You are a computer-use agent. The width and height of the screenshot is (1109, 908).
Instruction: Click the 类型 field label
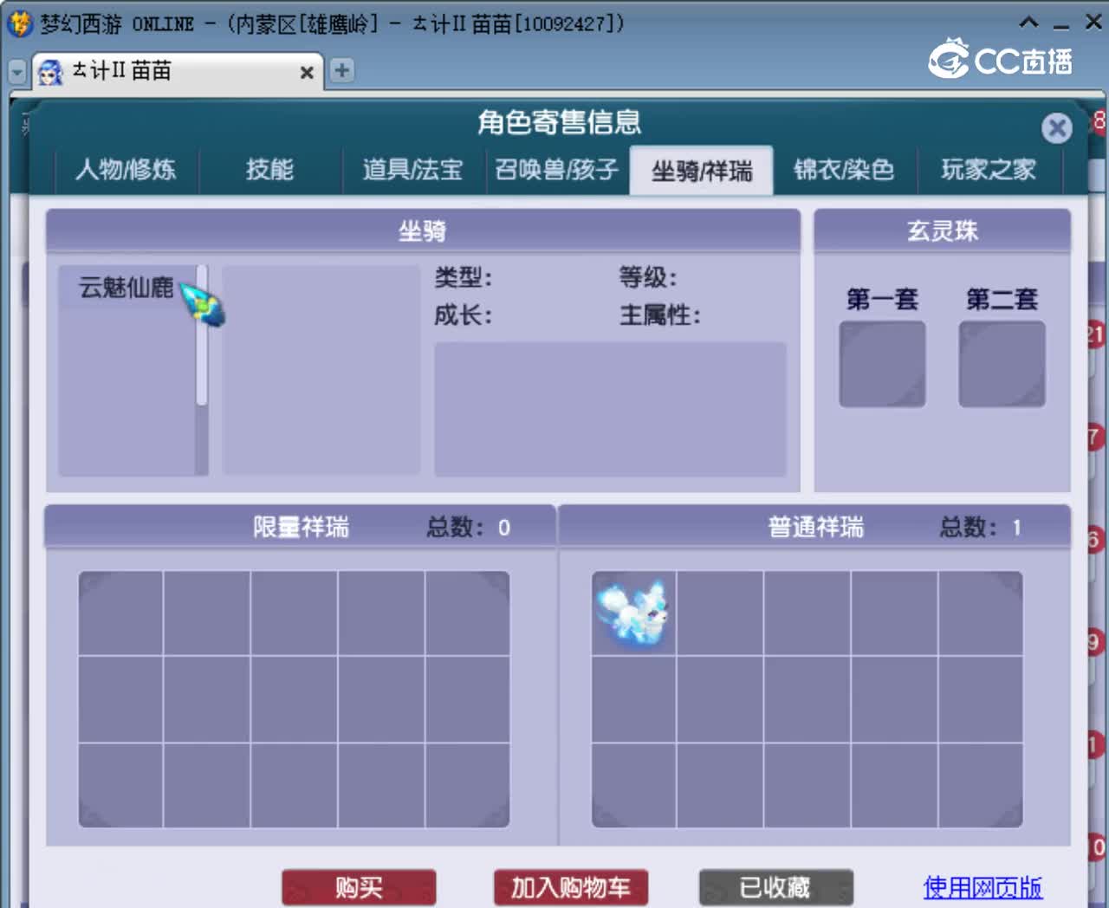point(464,277)
